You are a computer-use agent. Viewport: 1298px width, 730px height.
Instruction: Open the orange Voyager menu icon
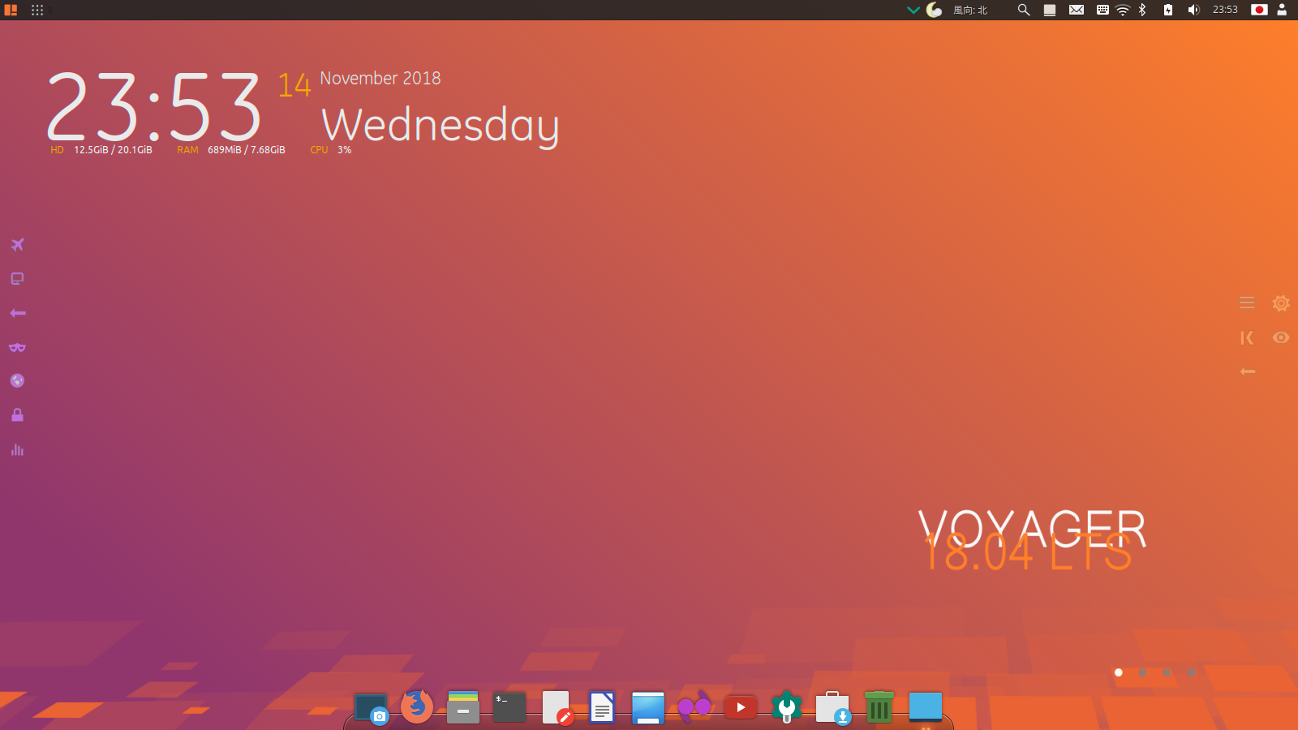pyautogui.click(x=11, y=10)
